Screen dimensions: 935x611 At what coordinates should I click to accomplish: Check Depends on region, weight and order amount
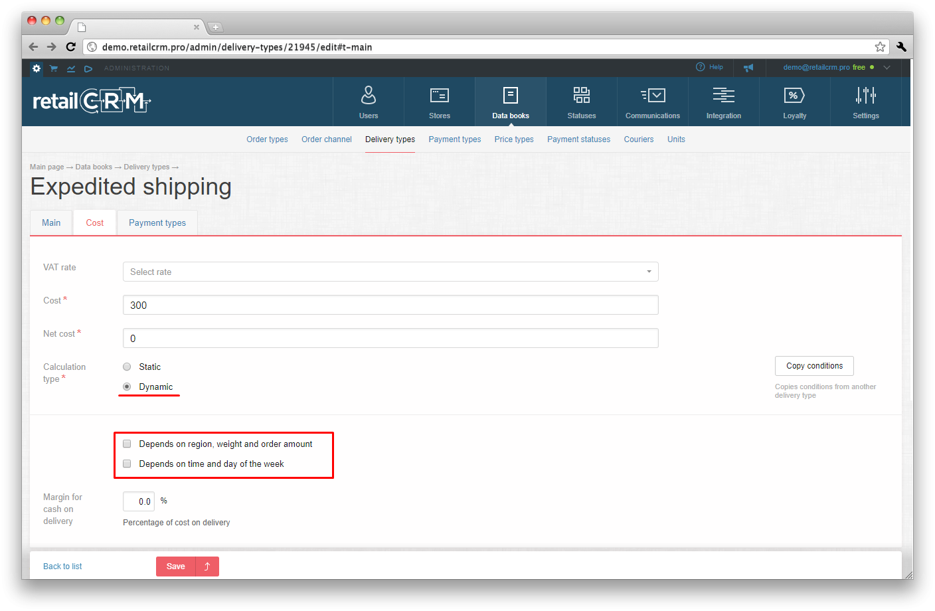(x=127, y=444)
